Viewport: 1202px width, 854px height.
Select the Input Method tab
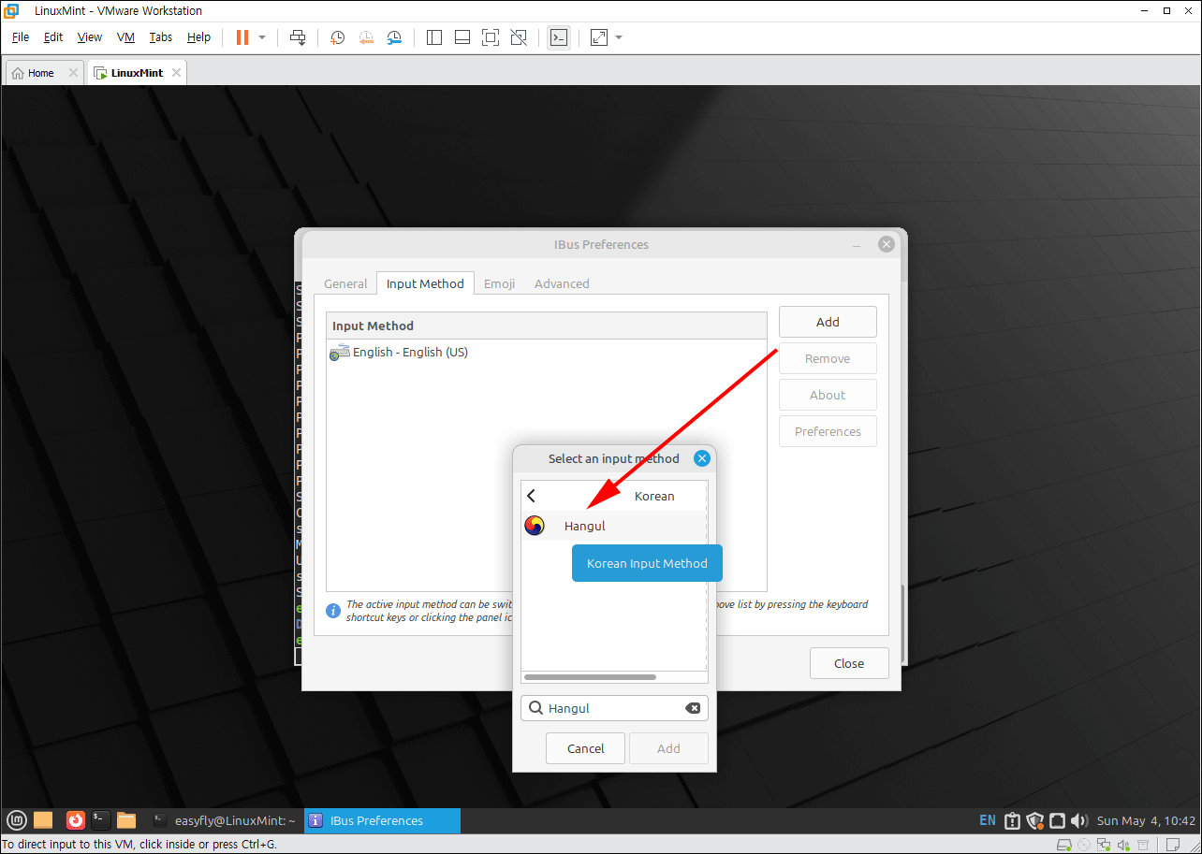pos(425,283)
